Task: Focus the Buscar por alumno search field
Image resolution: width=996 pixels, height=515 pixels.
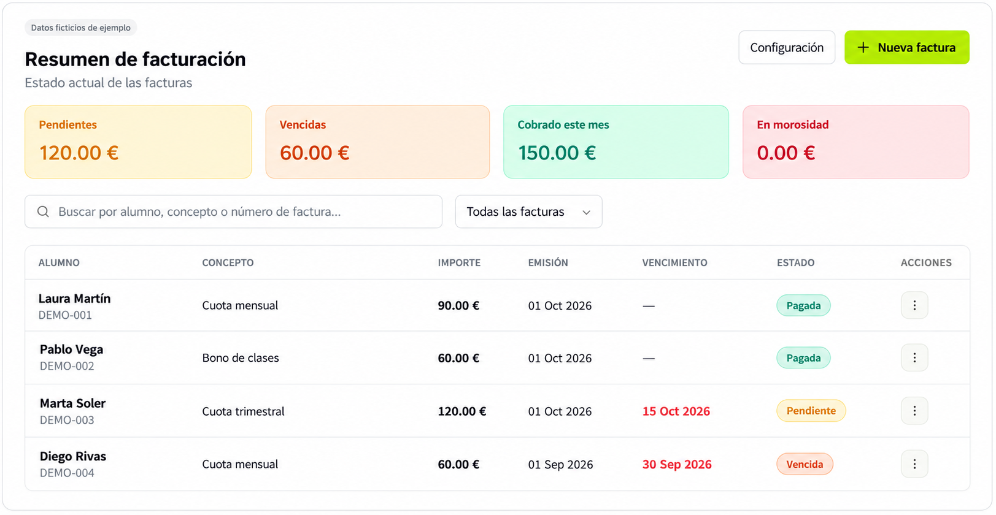Action: 233,212
